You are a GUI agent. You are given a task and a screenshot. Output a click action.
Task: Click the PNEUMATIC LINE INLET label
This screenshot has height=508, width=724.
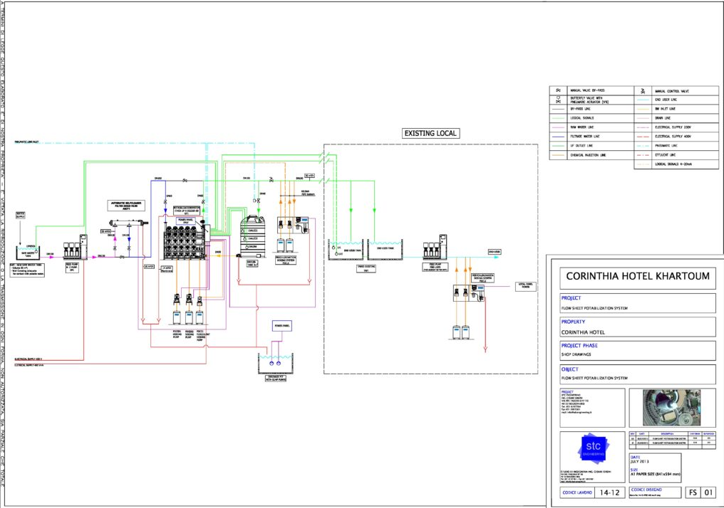pyautogui.click(x=27, y=142)
